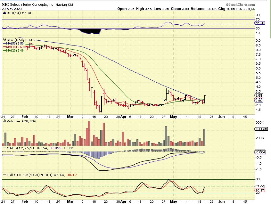Click the MA(50) 2.50 legend text

coord(15,44)
